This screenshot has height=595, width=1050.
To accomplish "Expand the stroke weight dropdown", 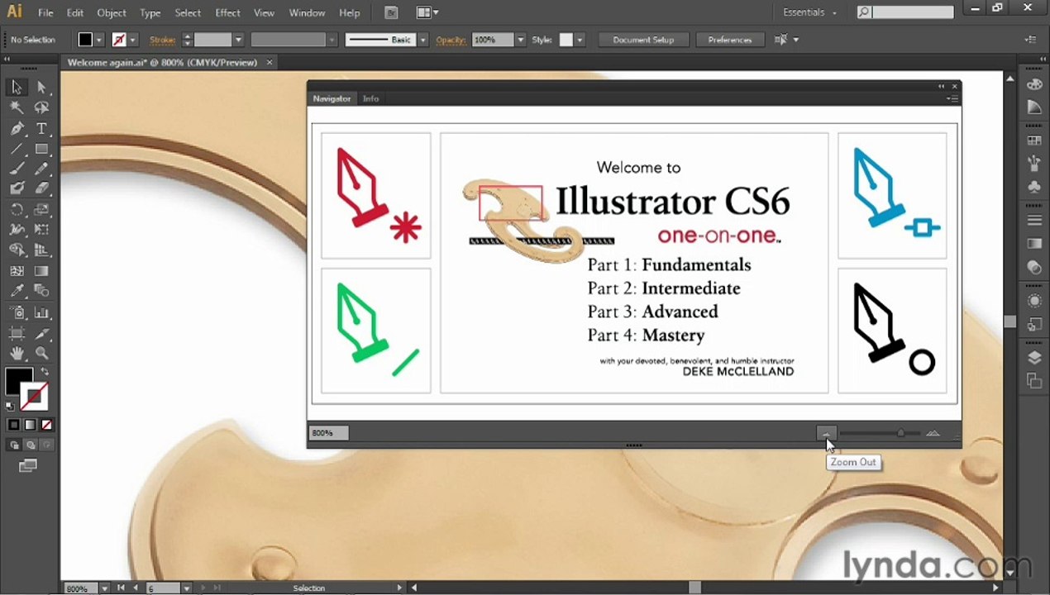I will 238,40.
